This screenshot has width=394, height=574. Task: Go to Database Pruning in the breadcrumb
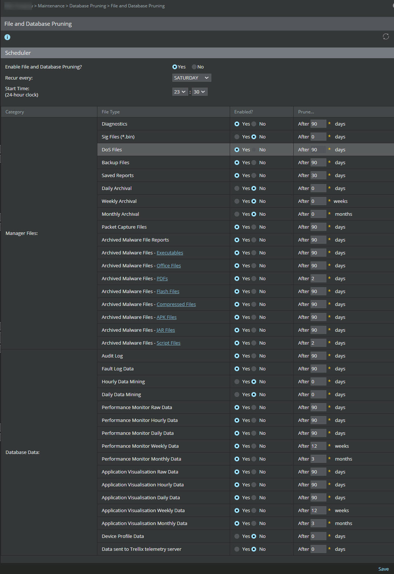[87, 6]
